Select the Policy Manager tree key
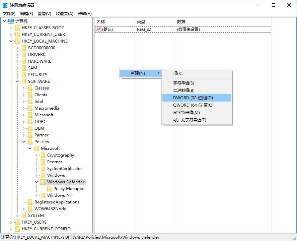The image size is (297, 241). point(69,189)
